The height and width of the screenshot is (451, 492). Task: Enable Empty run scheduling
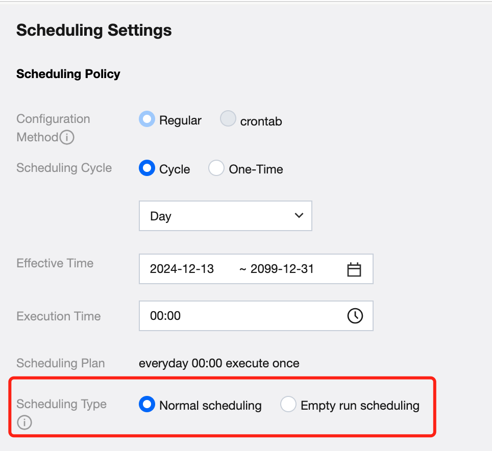click(288, 405)
